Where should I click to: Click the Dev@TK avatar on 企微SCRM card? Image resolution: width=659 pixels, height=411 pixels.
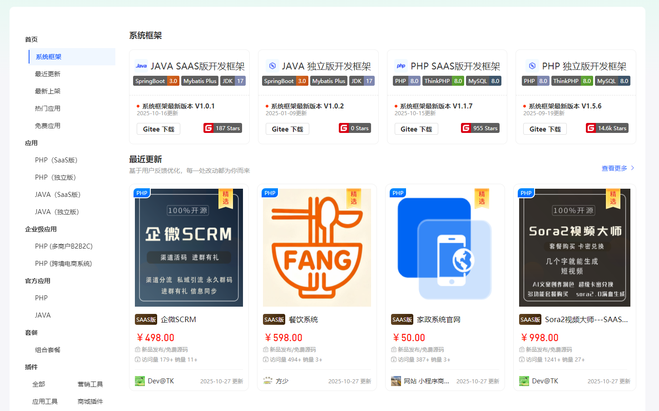140,381
